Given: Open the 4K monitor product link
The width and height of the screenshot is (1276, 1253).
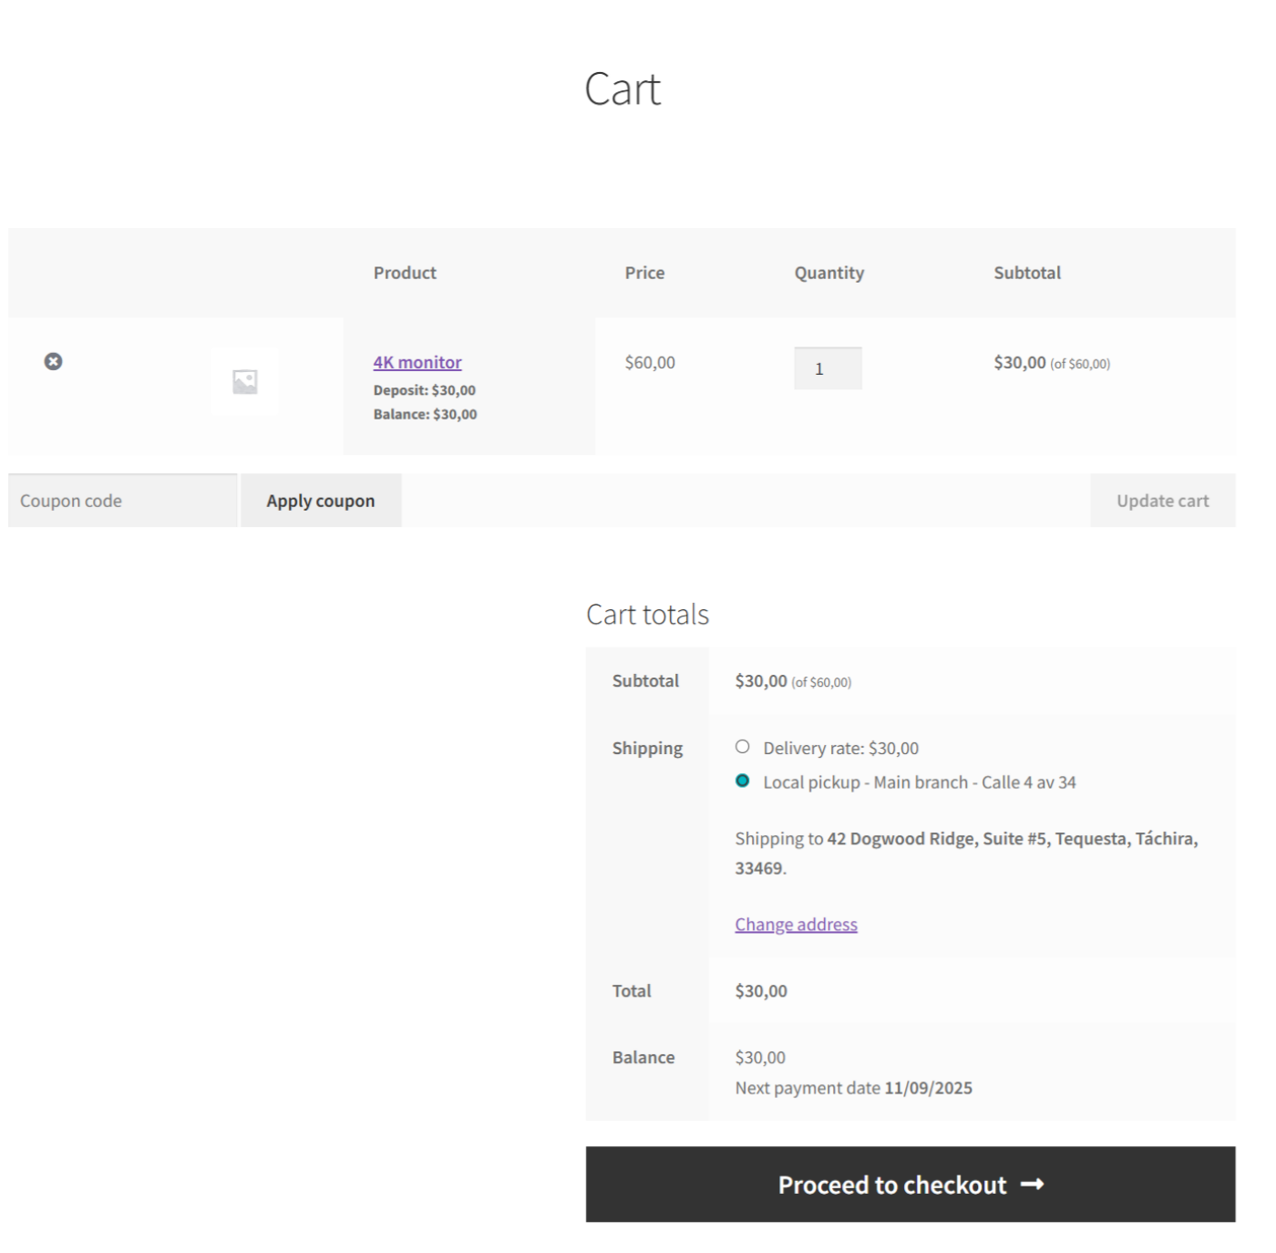Looking at the screenshot, I should [x=417, y=362].
